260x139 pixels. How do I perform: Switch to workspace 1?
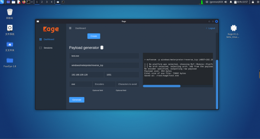tap(37, 2)
